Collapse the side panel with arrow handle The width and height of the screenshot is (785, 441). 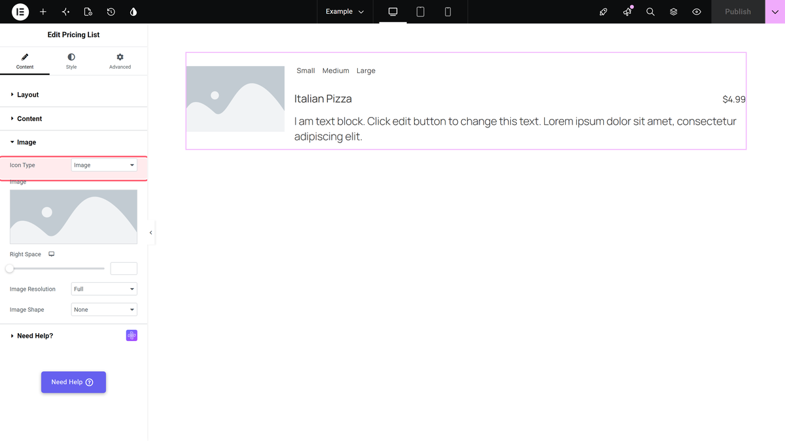coord(151,233)
